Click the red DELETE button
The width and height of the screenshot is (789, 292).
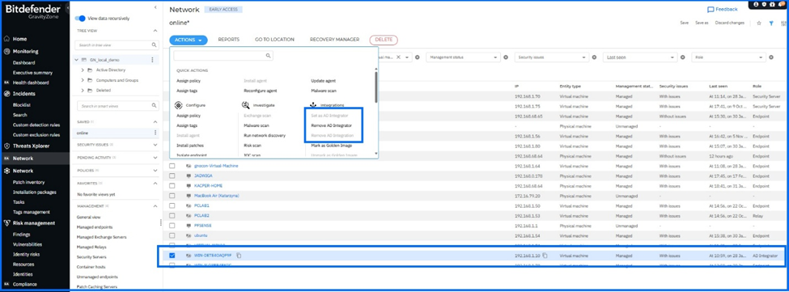(x=384, y=40)
